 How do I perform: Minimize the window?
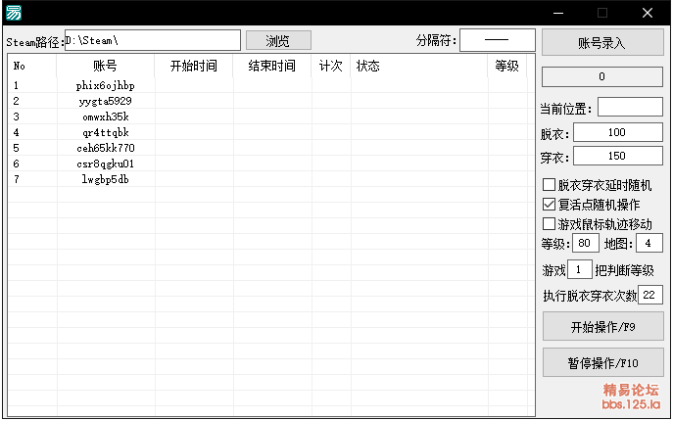click(x=558, y=13)
